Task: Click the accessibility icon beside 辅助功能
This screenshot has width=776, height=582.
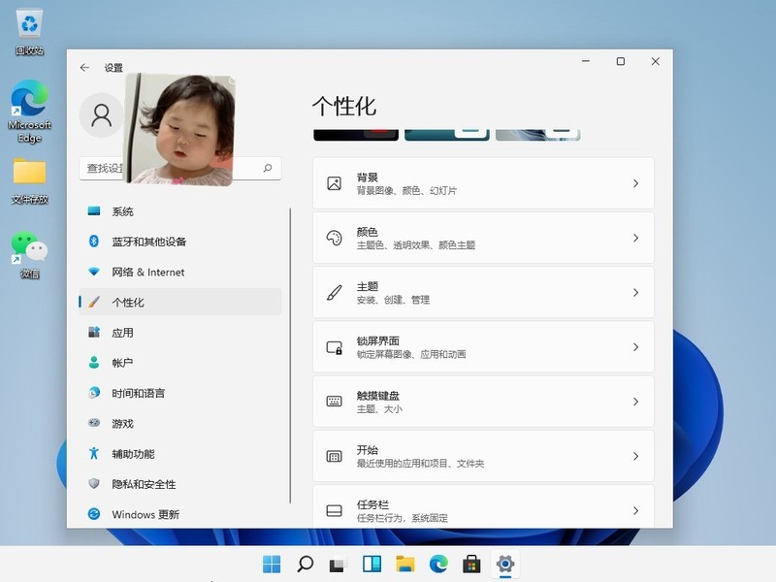Action: pyautogui.click(x=93, y=453)
